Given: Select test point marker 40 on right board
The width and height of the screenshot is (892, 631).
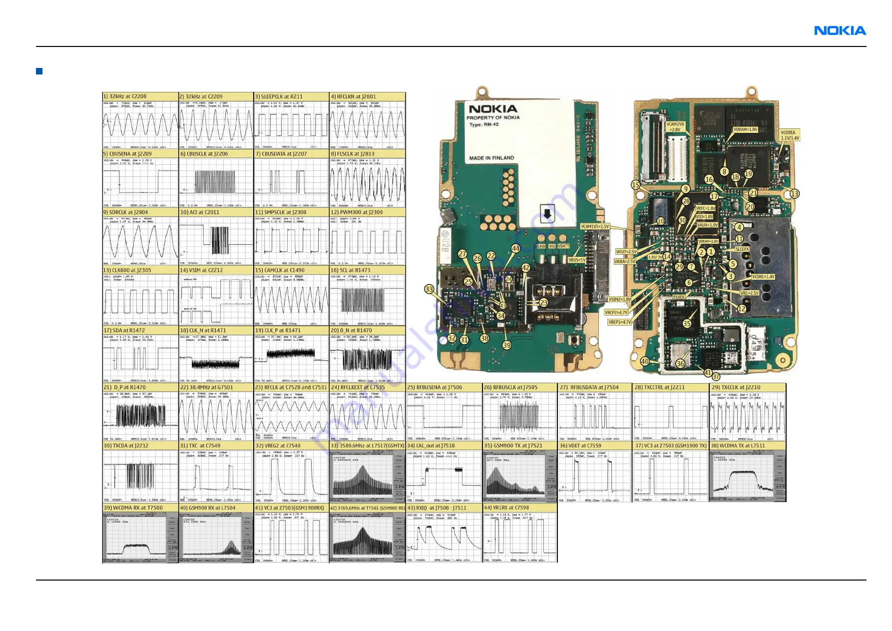Looking at the screenshot, I should click(645, 361).
